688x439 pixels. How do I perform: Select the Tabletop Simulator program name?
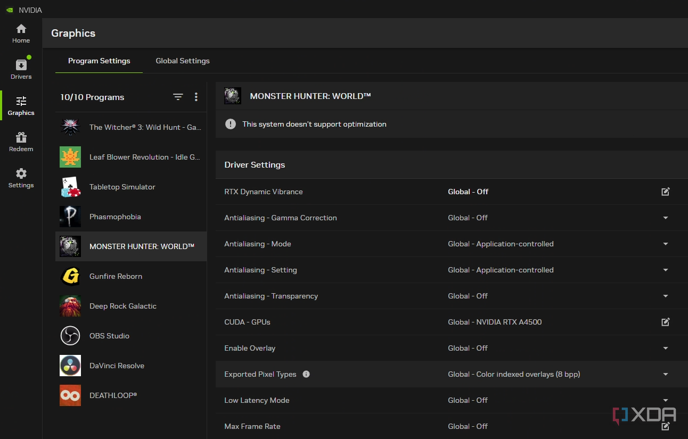coord(122,187)
